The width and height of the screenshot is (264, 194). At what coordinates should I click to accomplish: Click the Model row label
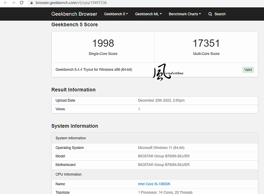[60, 156]
